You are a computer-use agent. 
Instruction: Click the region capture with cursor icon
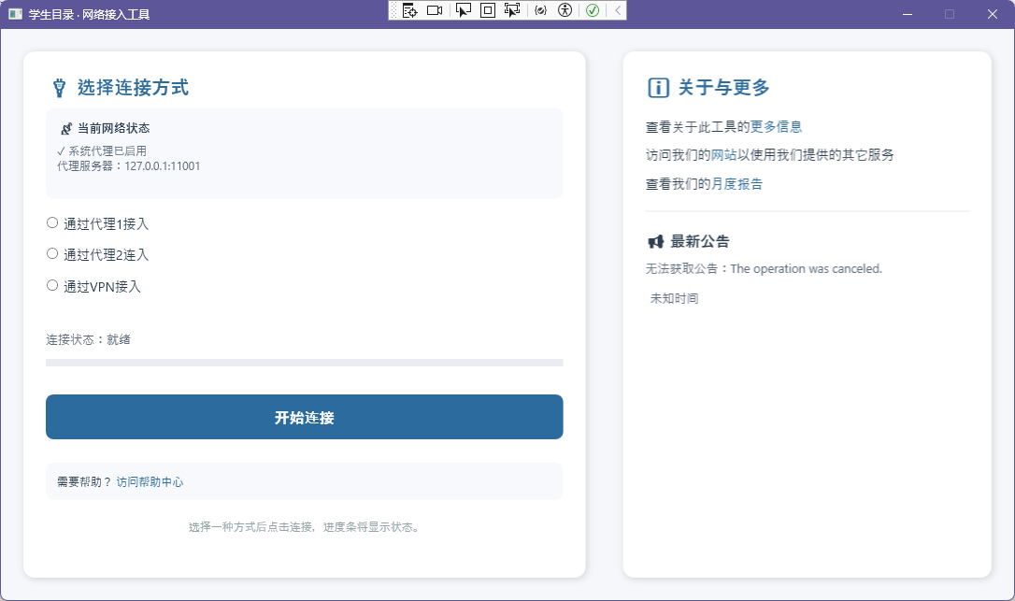514,9
